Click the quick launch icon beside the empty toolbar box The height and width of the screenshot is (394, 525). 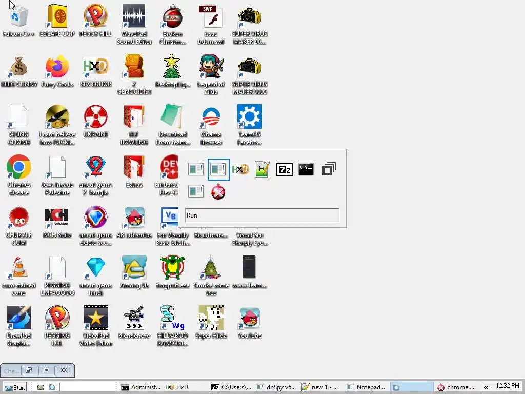pyautogui.click(x=52, y=387)
